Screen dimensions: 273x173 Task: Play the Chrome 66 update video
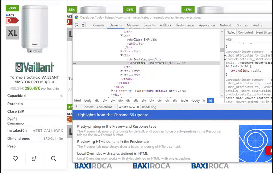(269, 151)
